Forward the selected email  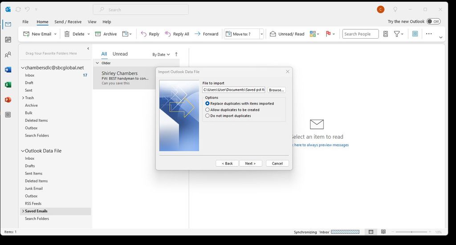207,34
